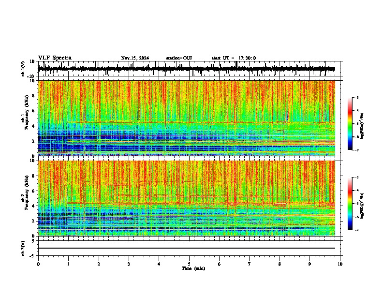Click the "Time (min)" axis label

click(x=193, y=268)
